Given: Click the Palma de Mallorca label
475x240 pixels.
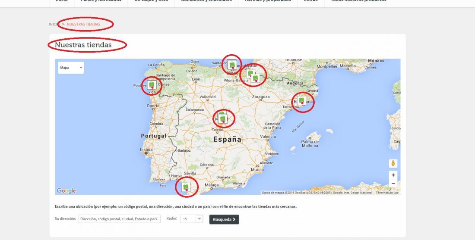Looking at the screenshot, I should click(x=310, y=143).
